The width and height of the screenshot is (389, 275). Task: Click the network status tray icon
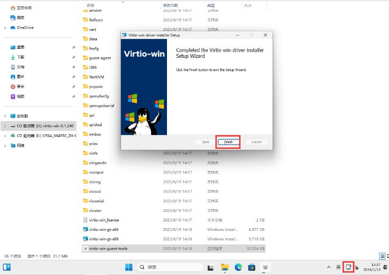(x=349, y=267)
